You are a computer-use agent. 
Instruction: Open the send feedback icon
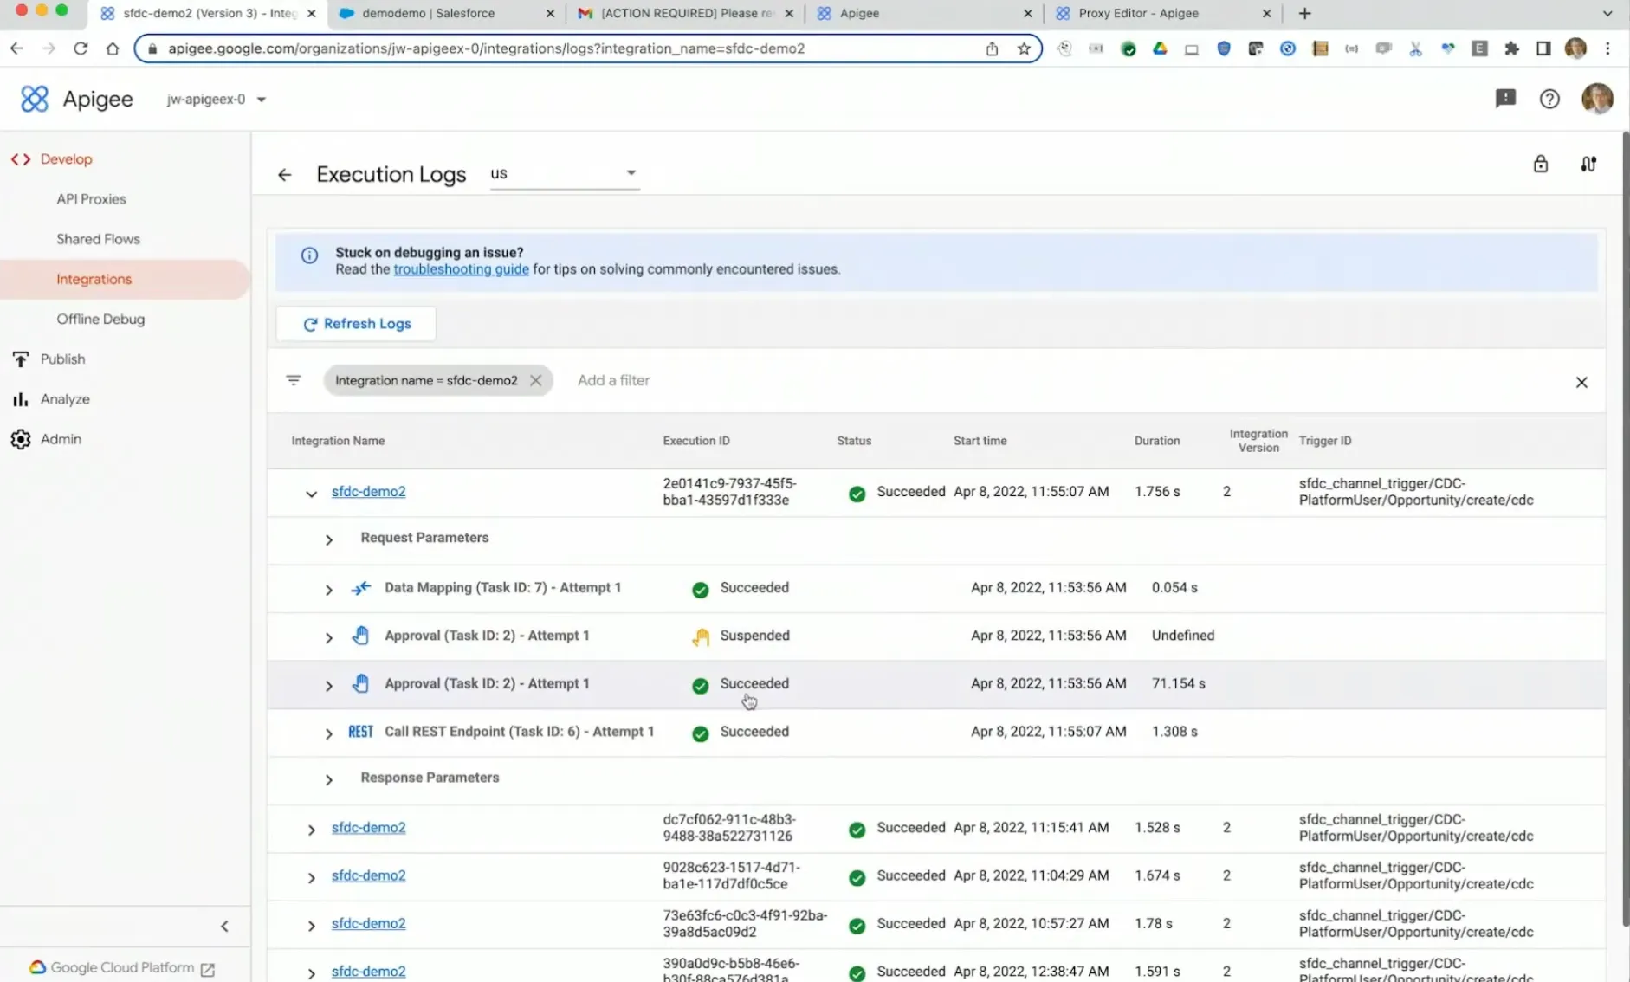point(1505,99)
